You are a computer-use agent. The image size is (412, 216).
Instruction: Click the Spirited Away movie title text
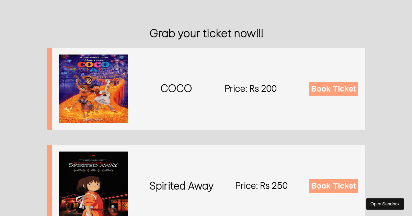coord(182,186)
